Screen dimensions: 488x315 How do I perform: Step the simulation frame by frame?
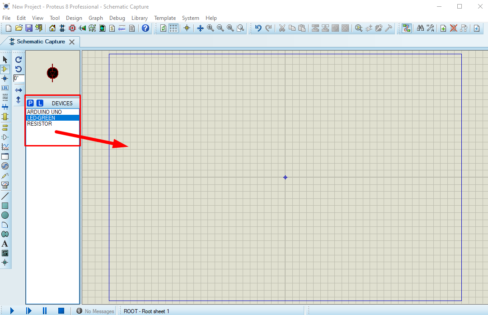pos(28,310)
